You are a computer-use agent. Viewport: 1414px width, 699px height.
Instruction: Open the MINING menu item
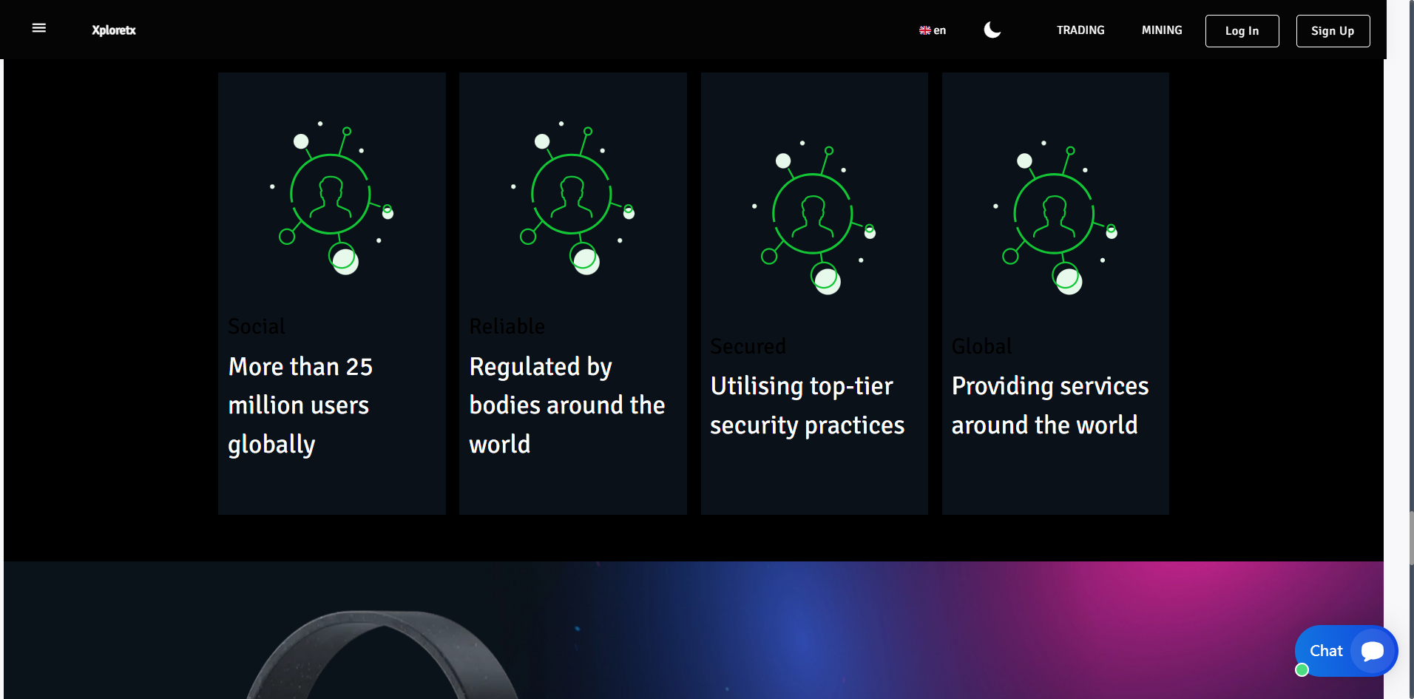pos(1162,30)
